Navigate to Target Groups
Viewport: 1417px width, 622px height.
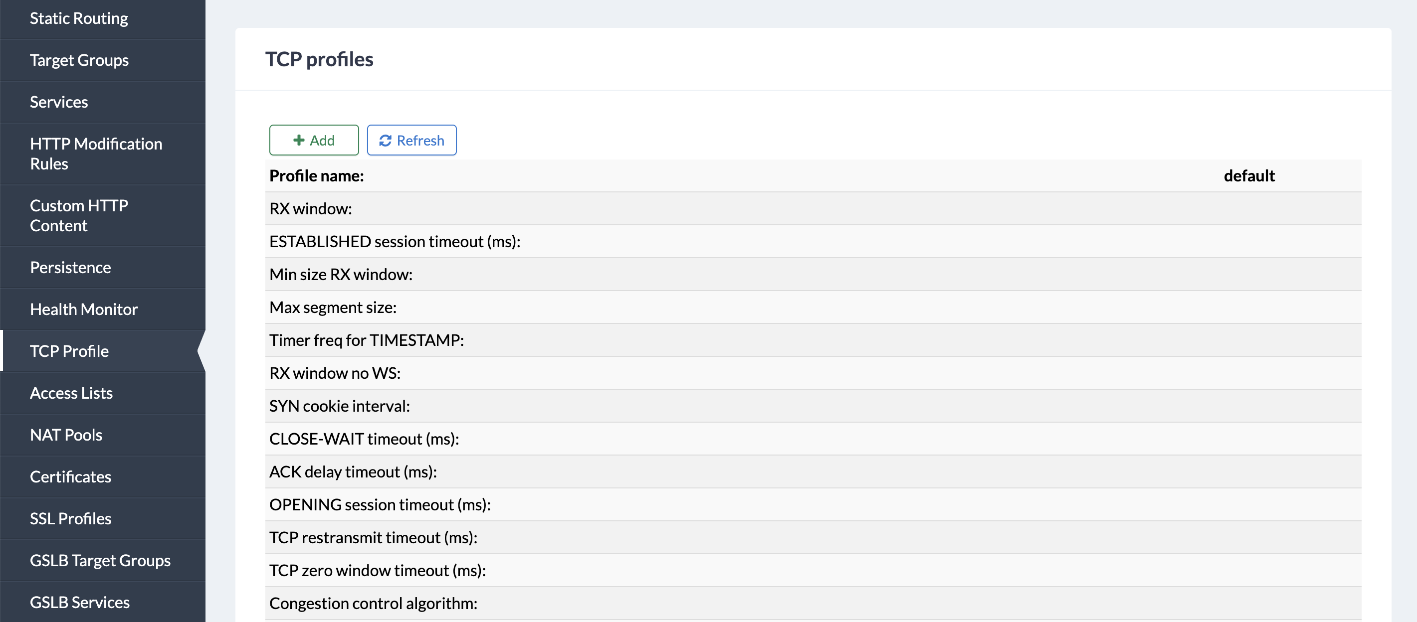click(79, 60)
